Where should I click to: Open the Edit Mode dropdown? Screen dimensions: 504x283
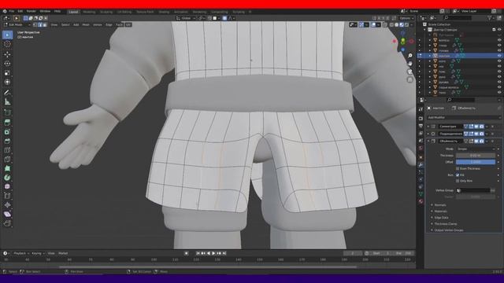coord(17,24)
